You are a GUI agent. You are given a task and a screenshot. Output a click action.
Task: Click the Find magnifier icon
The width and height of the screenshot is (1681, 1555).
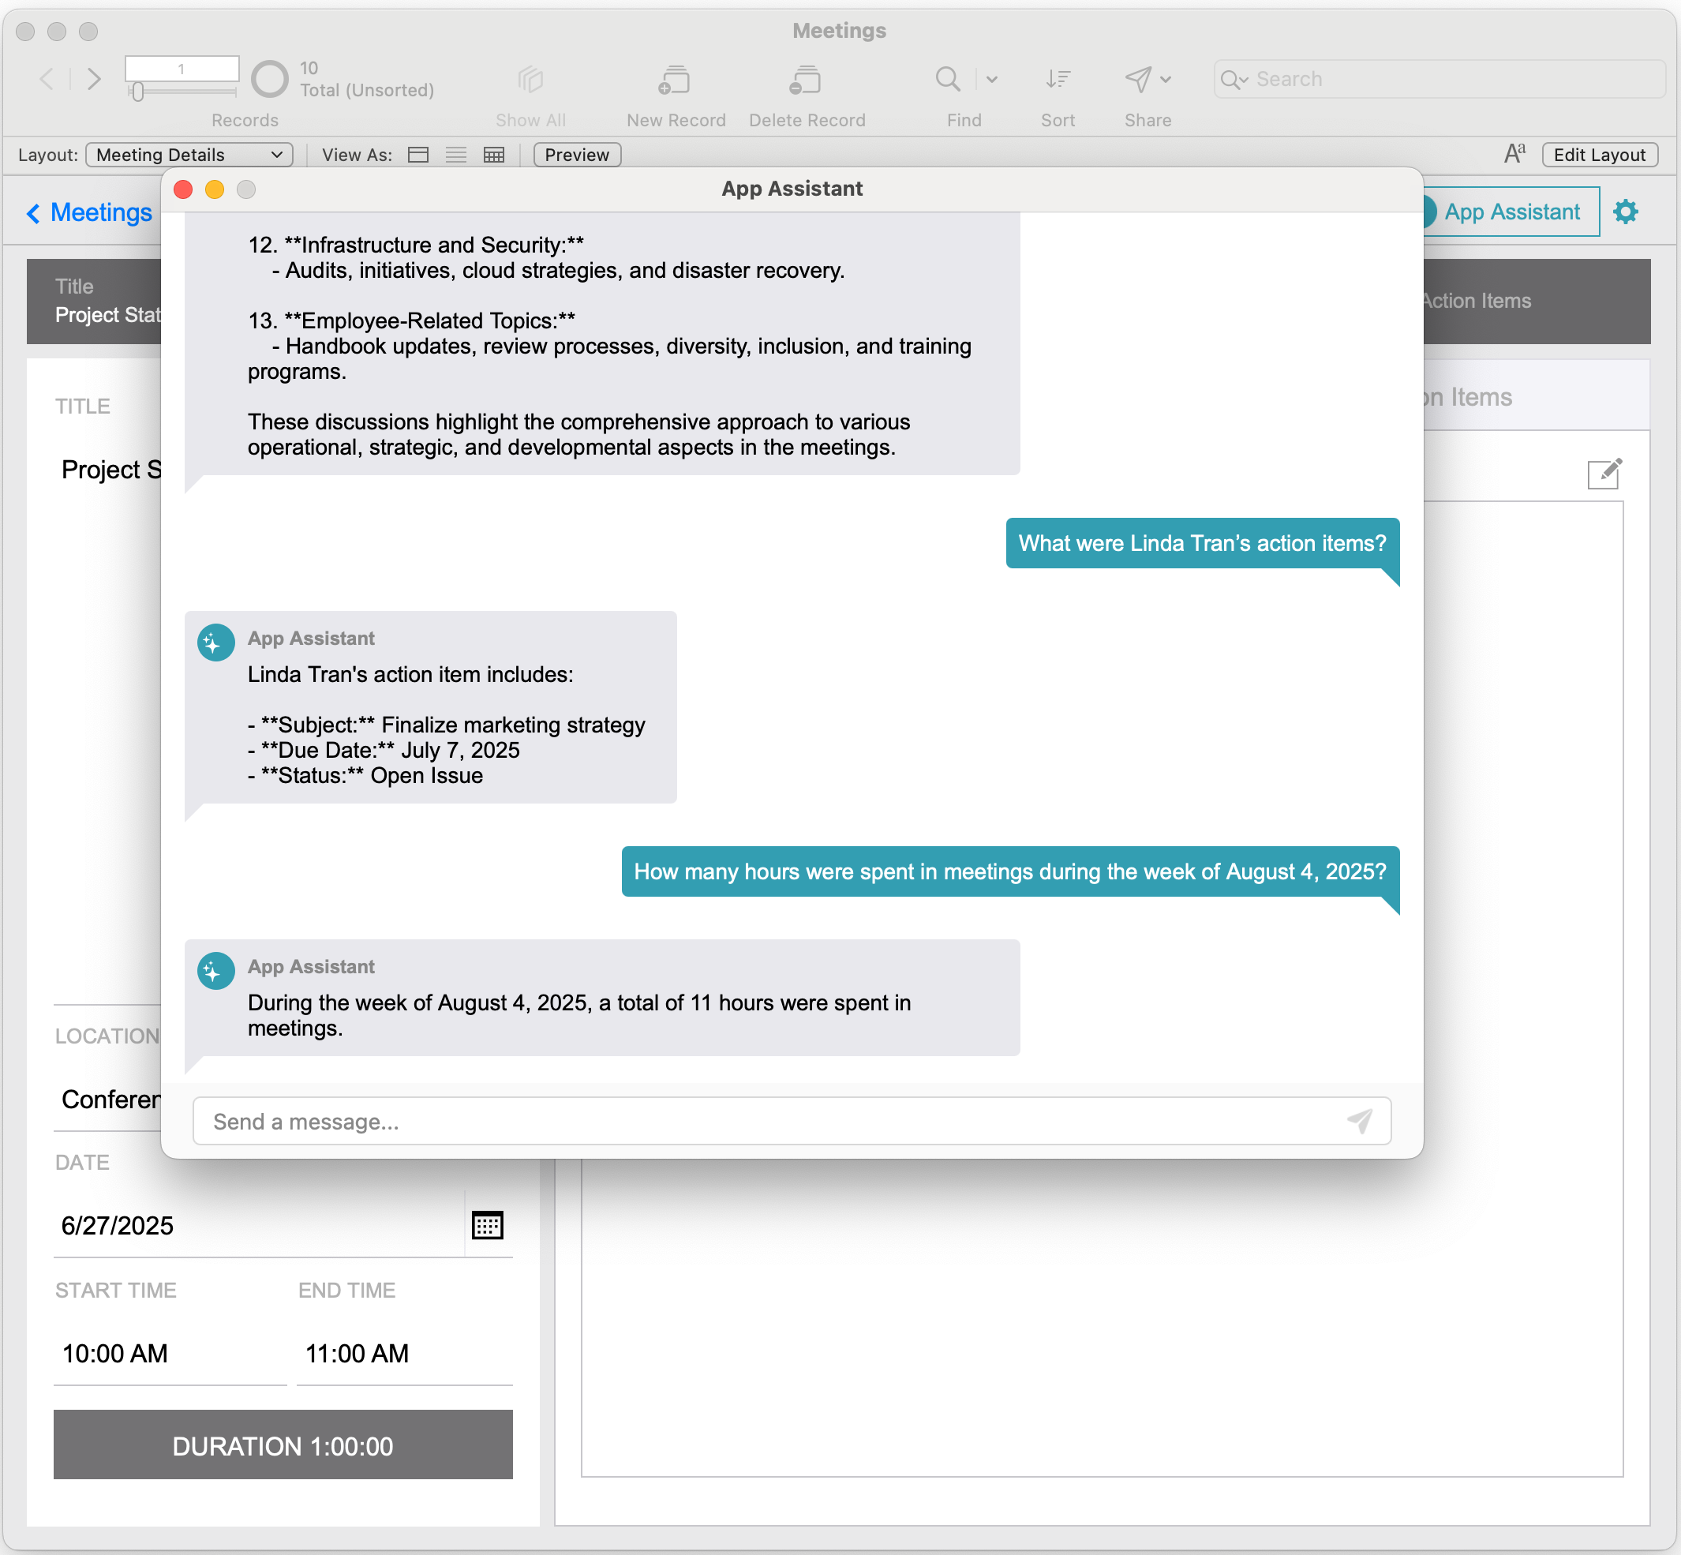point(947,79)
